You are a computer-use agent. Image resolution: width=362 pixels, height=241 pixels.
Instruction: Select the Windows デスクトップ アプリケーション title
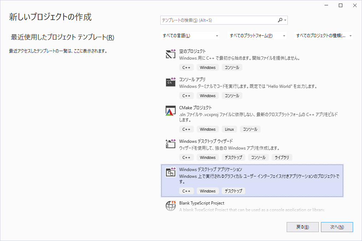(211, 170)
